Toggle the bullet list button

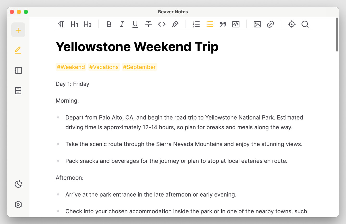click(x=210, y=25)
